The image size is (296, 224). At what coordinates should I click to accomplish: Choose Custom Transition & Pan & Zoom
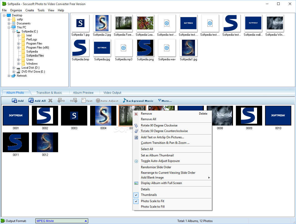click(x=172, y=143)
